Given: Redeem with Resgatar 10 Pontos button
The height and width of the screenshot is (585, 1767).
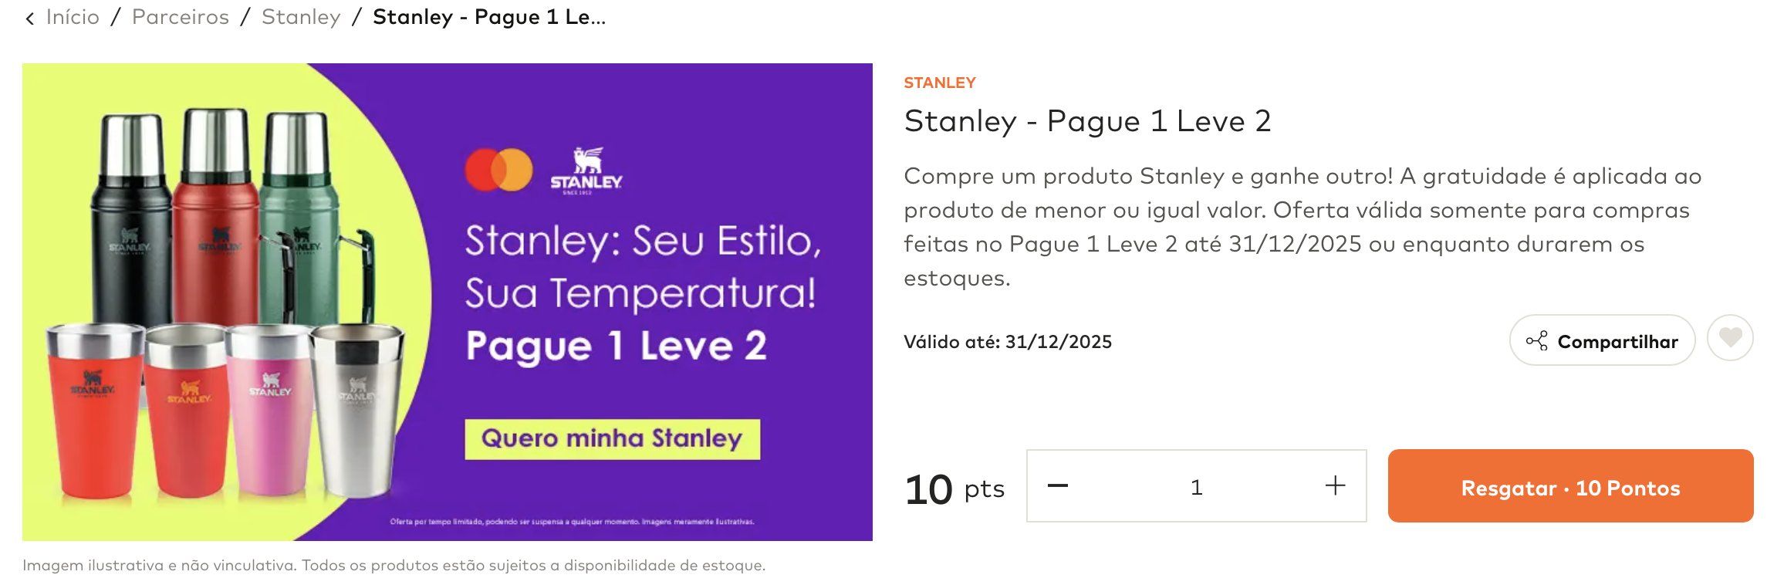Looking at the screenshot, I should [1570, 486].
